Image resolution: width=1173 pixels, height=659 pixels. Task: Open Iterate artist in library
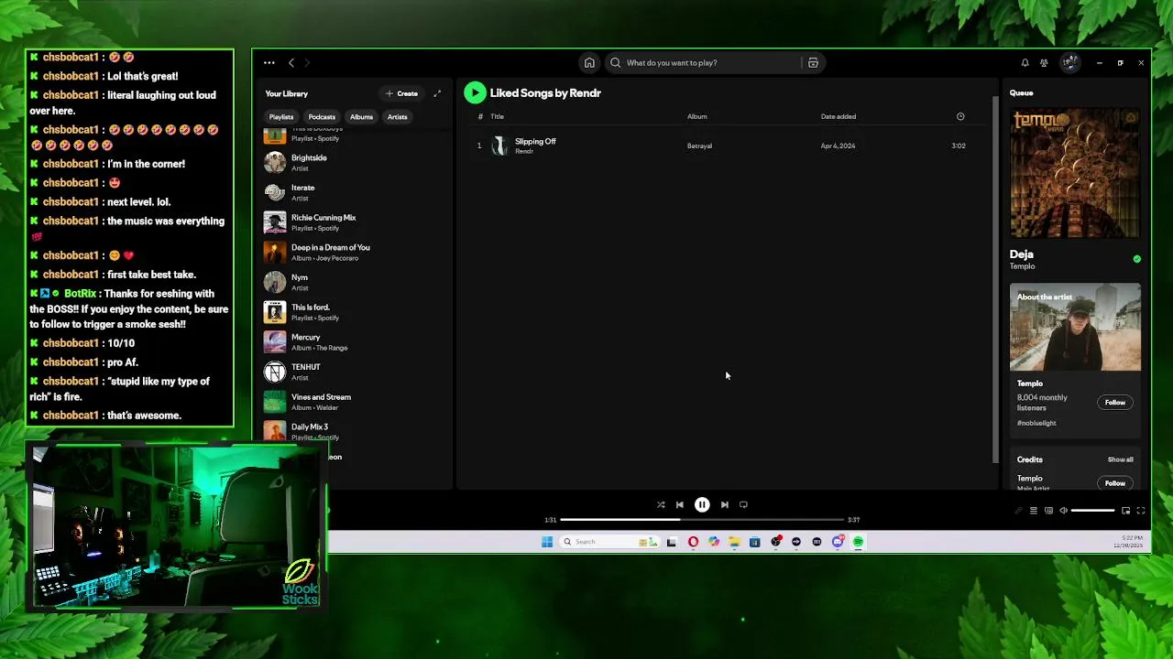355,192
